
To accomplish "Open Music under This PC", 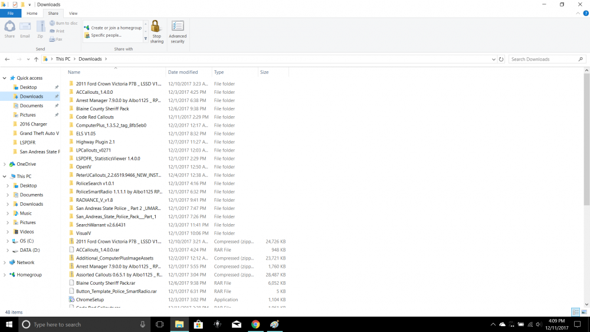I will (x=25, y=213).
